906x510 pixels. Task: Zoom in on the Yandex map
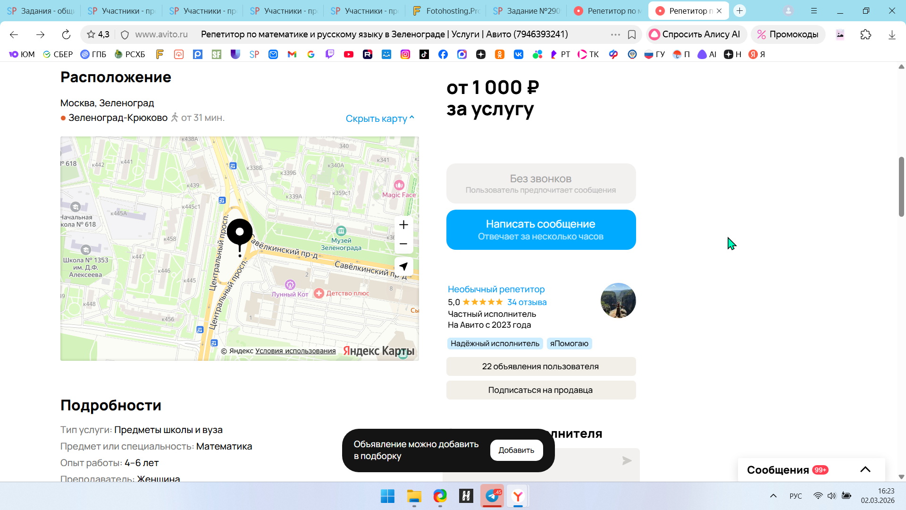click(403, 225)
